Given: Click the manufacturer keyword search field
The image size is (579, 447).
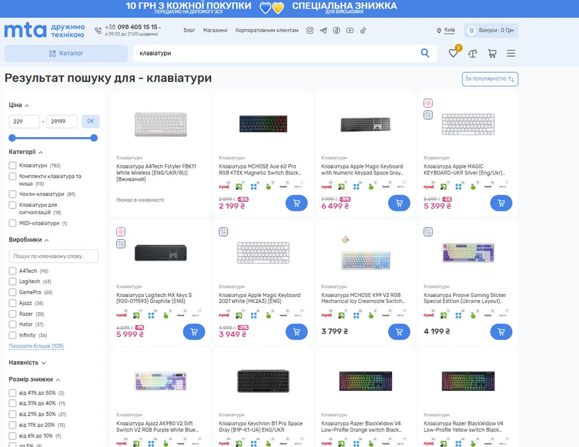Looking at the screenshot, I should pyautogui.click(x=53, y=256).
